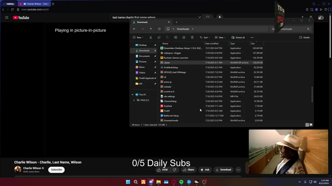Click the Rename icon in File Explorer toolbar
The image size is (332, 186).
tap(176, 37)
